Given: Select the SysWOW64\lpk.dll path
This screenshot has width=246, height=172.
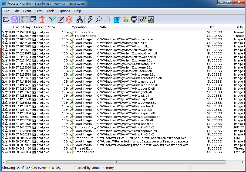Looking at the screenshot, I should [123, 96].
